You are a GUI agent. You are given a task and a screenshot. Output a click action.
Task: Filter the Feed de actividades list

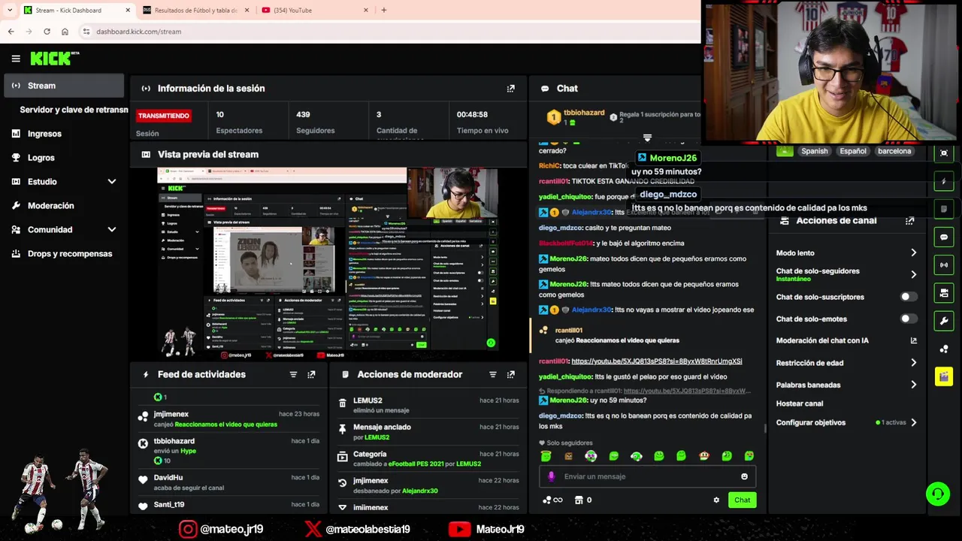pyautogui.click(x=293, y=374)
